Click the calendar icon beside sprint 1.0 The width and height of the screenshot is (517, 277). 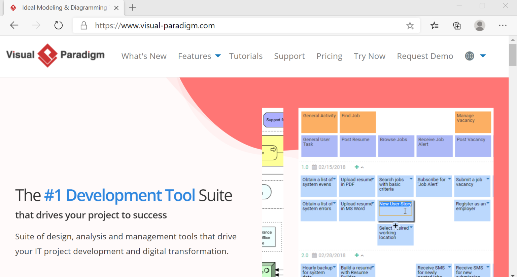click(314, 167)
